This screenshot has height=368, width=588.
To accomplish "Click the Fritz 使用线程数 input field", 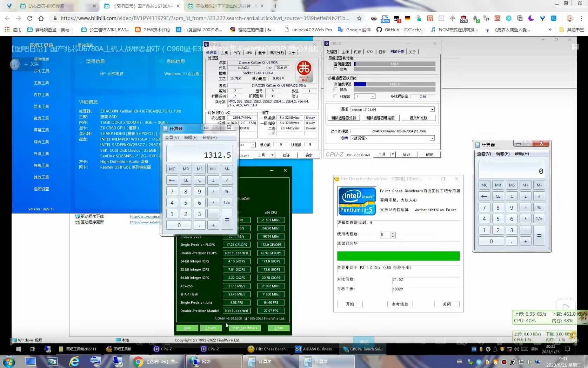I will 385,235.
